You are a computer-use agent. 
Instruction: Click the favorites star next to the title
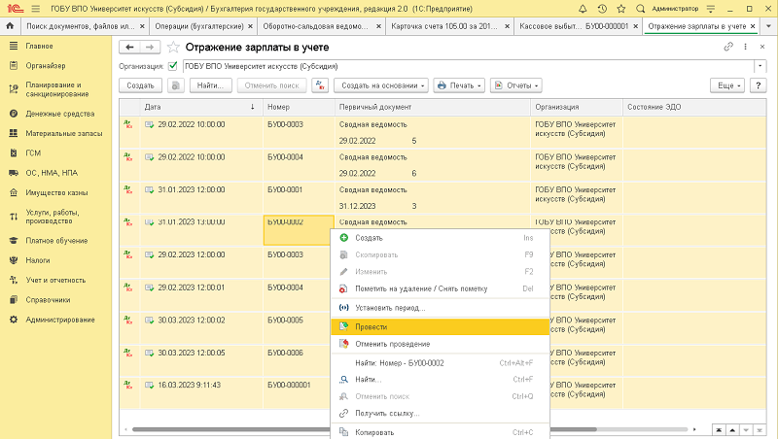pyautogui.click(x=173, y=47)
